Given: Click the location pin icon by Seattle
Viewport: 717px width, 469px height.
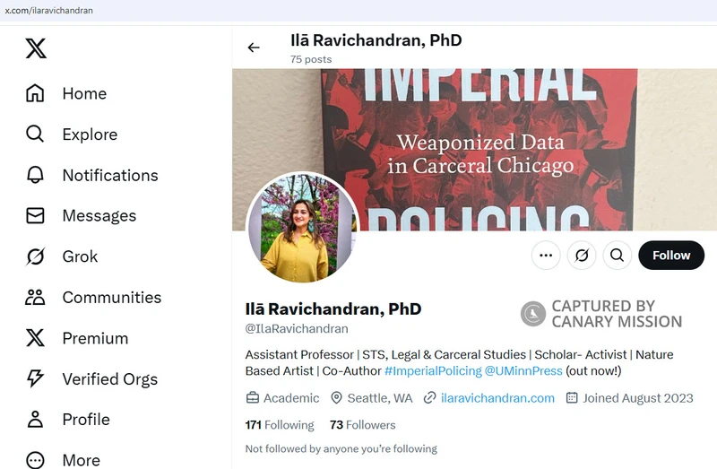Looking at the screenshot, I should coord(336,397).
